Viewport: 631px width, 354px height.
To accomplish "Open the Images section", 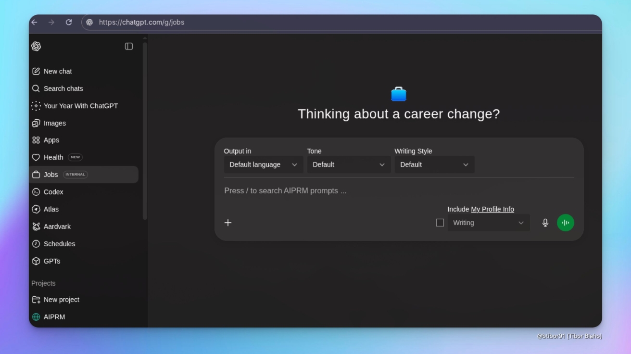I will 54,123.
